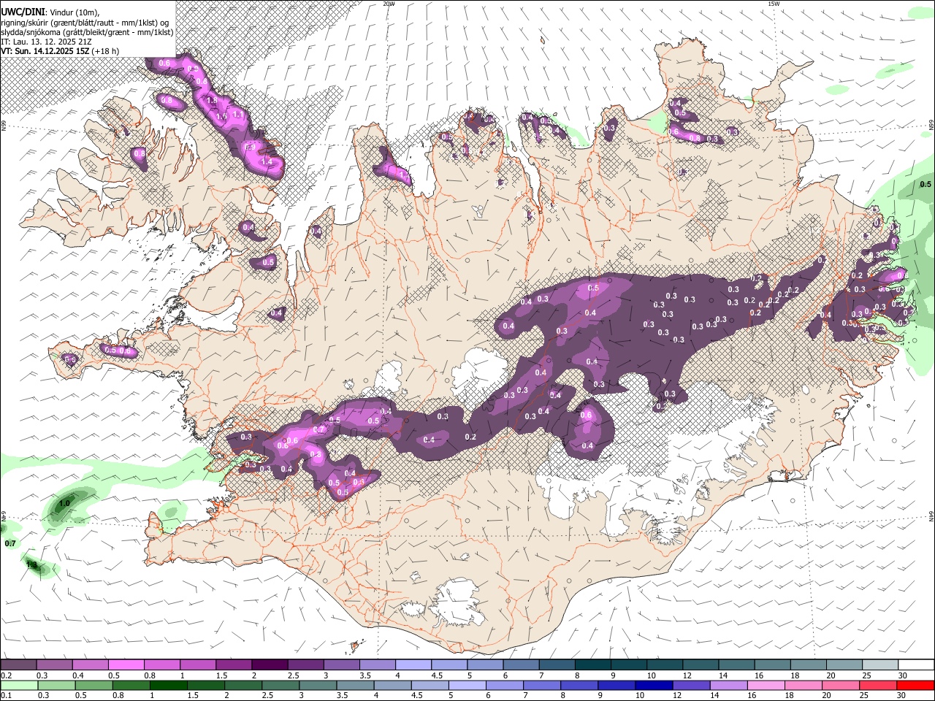The width and height of the screenshot is (935, 701).
Task: Click the '4.5' label under the upper legend row
Action: (437, 675)
